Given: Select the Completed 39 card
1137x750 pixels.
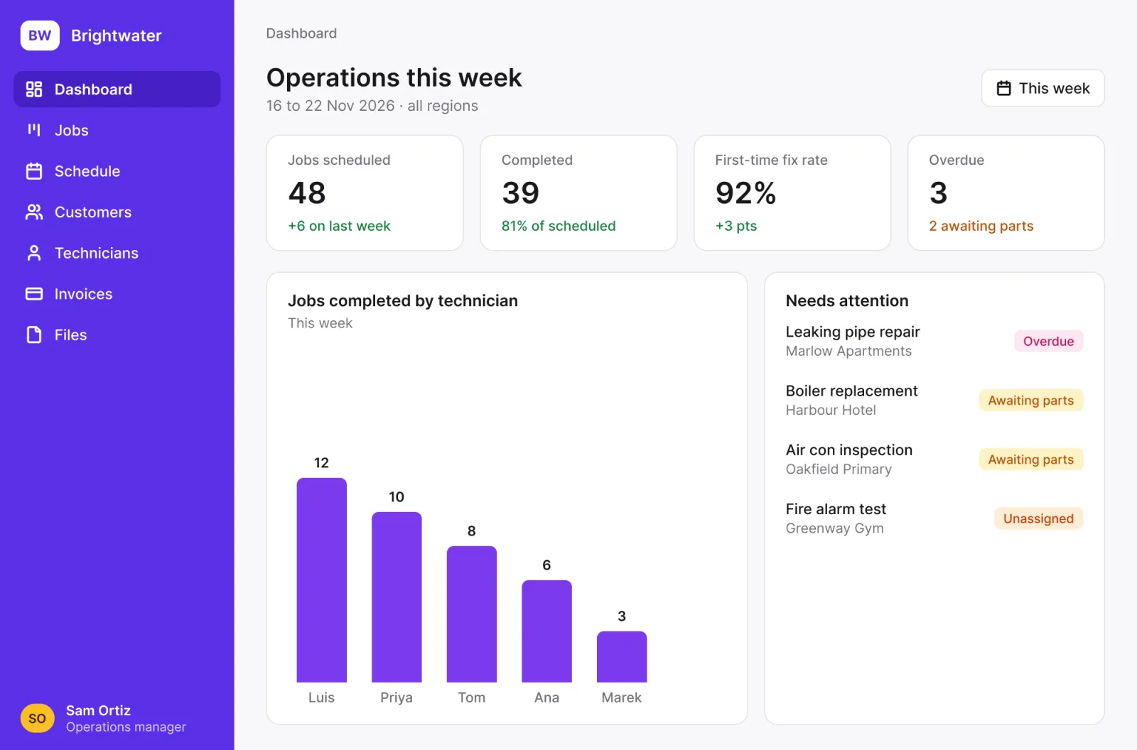Looking at the screenshot, I should coord(578,193).
